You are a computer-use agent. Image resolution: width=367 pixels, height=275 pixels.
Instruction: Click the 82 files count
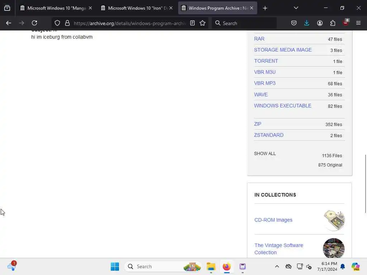click(x=335, y=106)
